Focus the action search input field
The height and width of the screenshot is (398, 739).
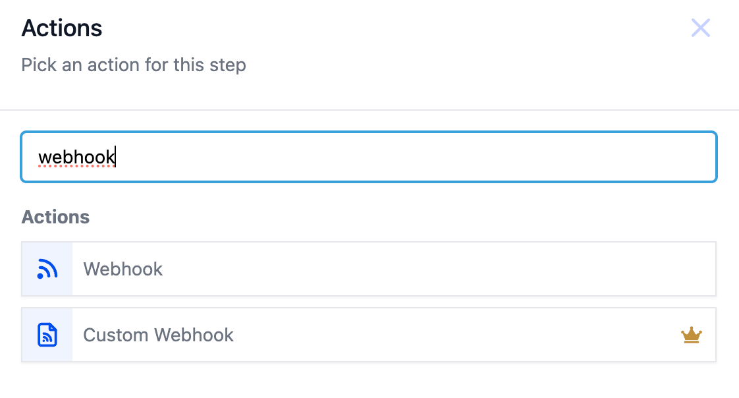(x=369, y=157)
